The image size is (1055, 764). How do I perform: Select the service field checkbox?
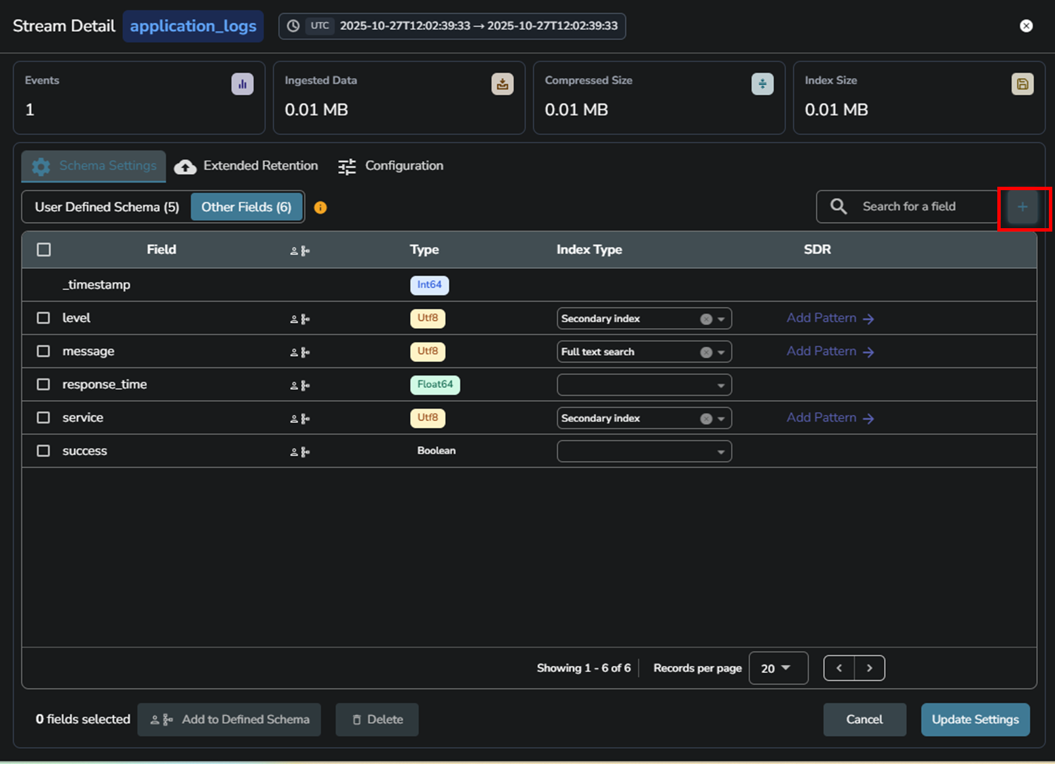43,418
